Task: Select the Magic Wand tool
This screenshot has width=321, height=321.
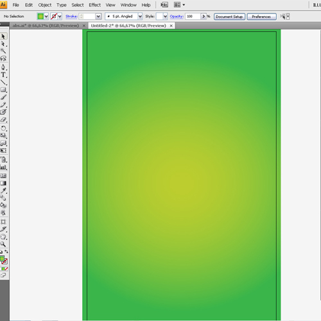Action: 3,51
